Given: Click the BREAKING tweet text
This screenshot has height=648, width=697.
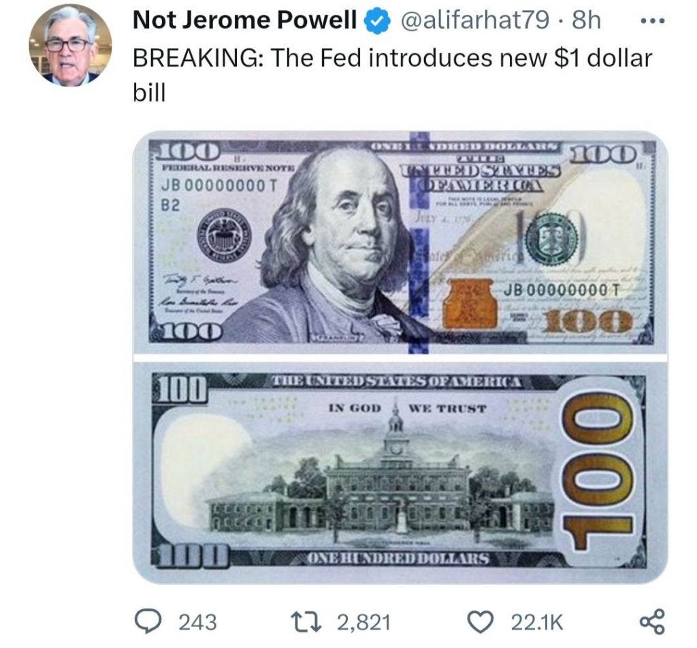Looking at the screenshot, I should (x=393, y=75).
